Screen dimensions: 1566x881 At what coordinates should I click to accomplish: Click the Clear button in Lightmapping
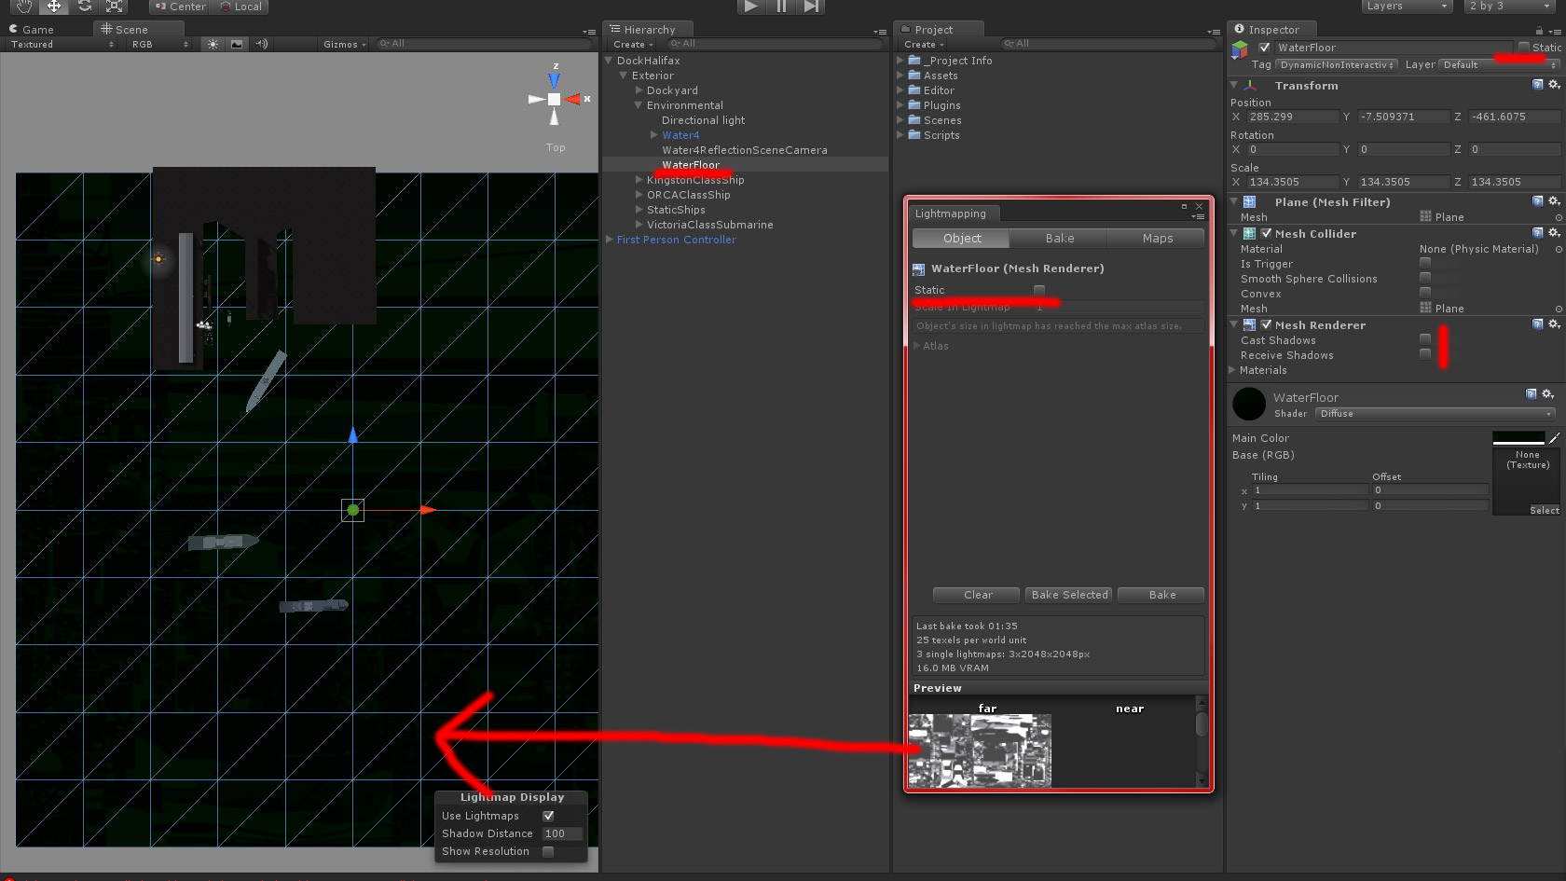(x=975, y=595)
